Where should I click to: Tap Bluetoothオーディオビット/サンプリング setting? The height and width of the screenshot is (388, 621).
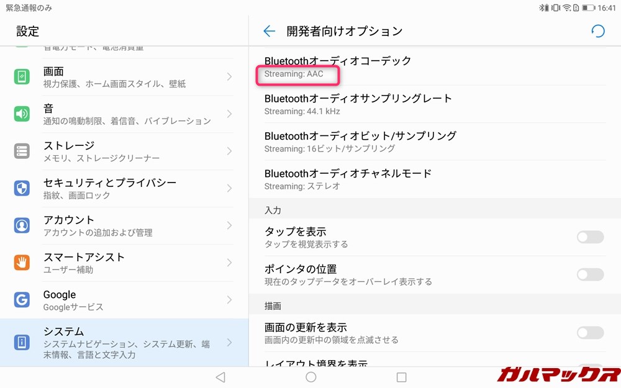360,142
